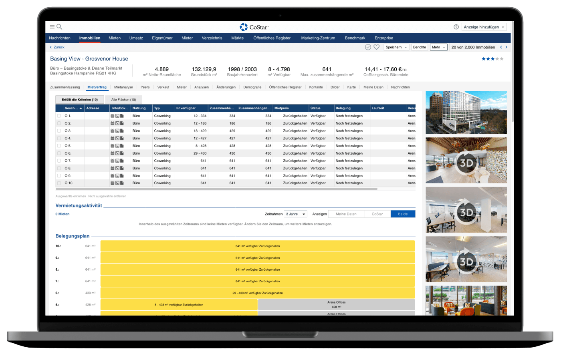Expand the Speichern dropdown
The image size is (561, 358).
point(396,47)
